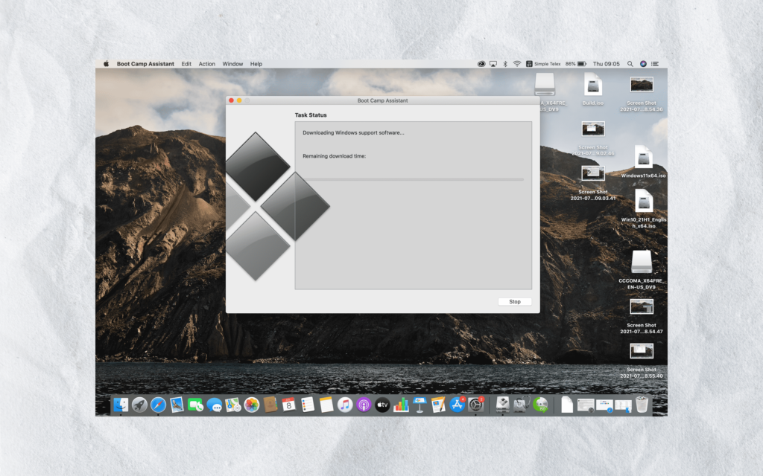Select Windows11x64.iso file on desktop
763x476 pixels.
[643, 161]
